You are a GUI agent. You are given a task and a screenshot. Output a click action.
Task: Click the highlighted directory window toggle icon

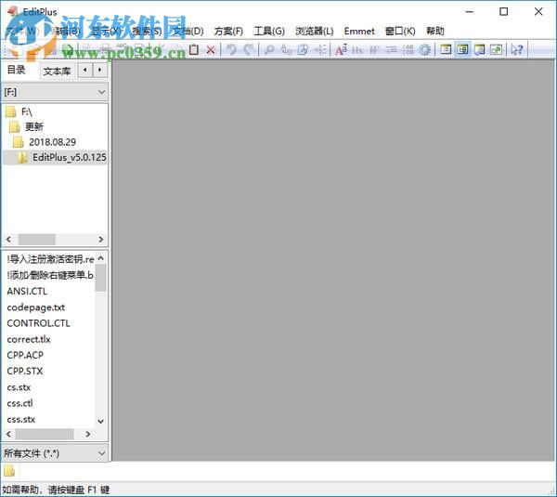[x=462, y=49]
